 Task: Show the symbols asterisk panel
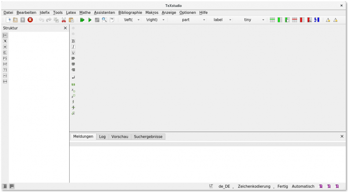point(5,47)
